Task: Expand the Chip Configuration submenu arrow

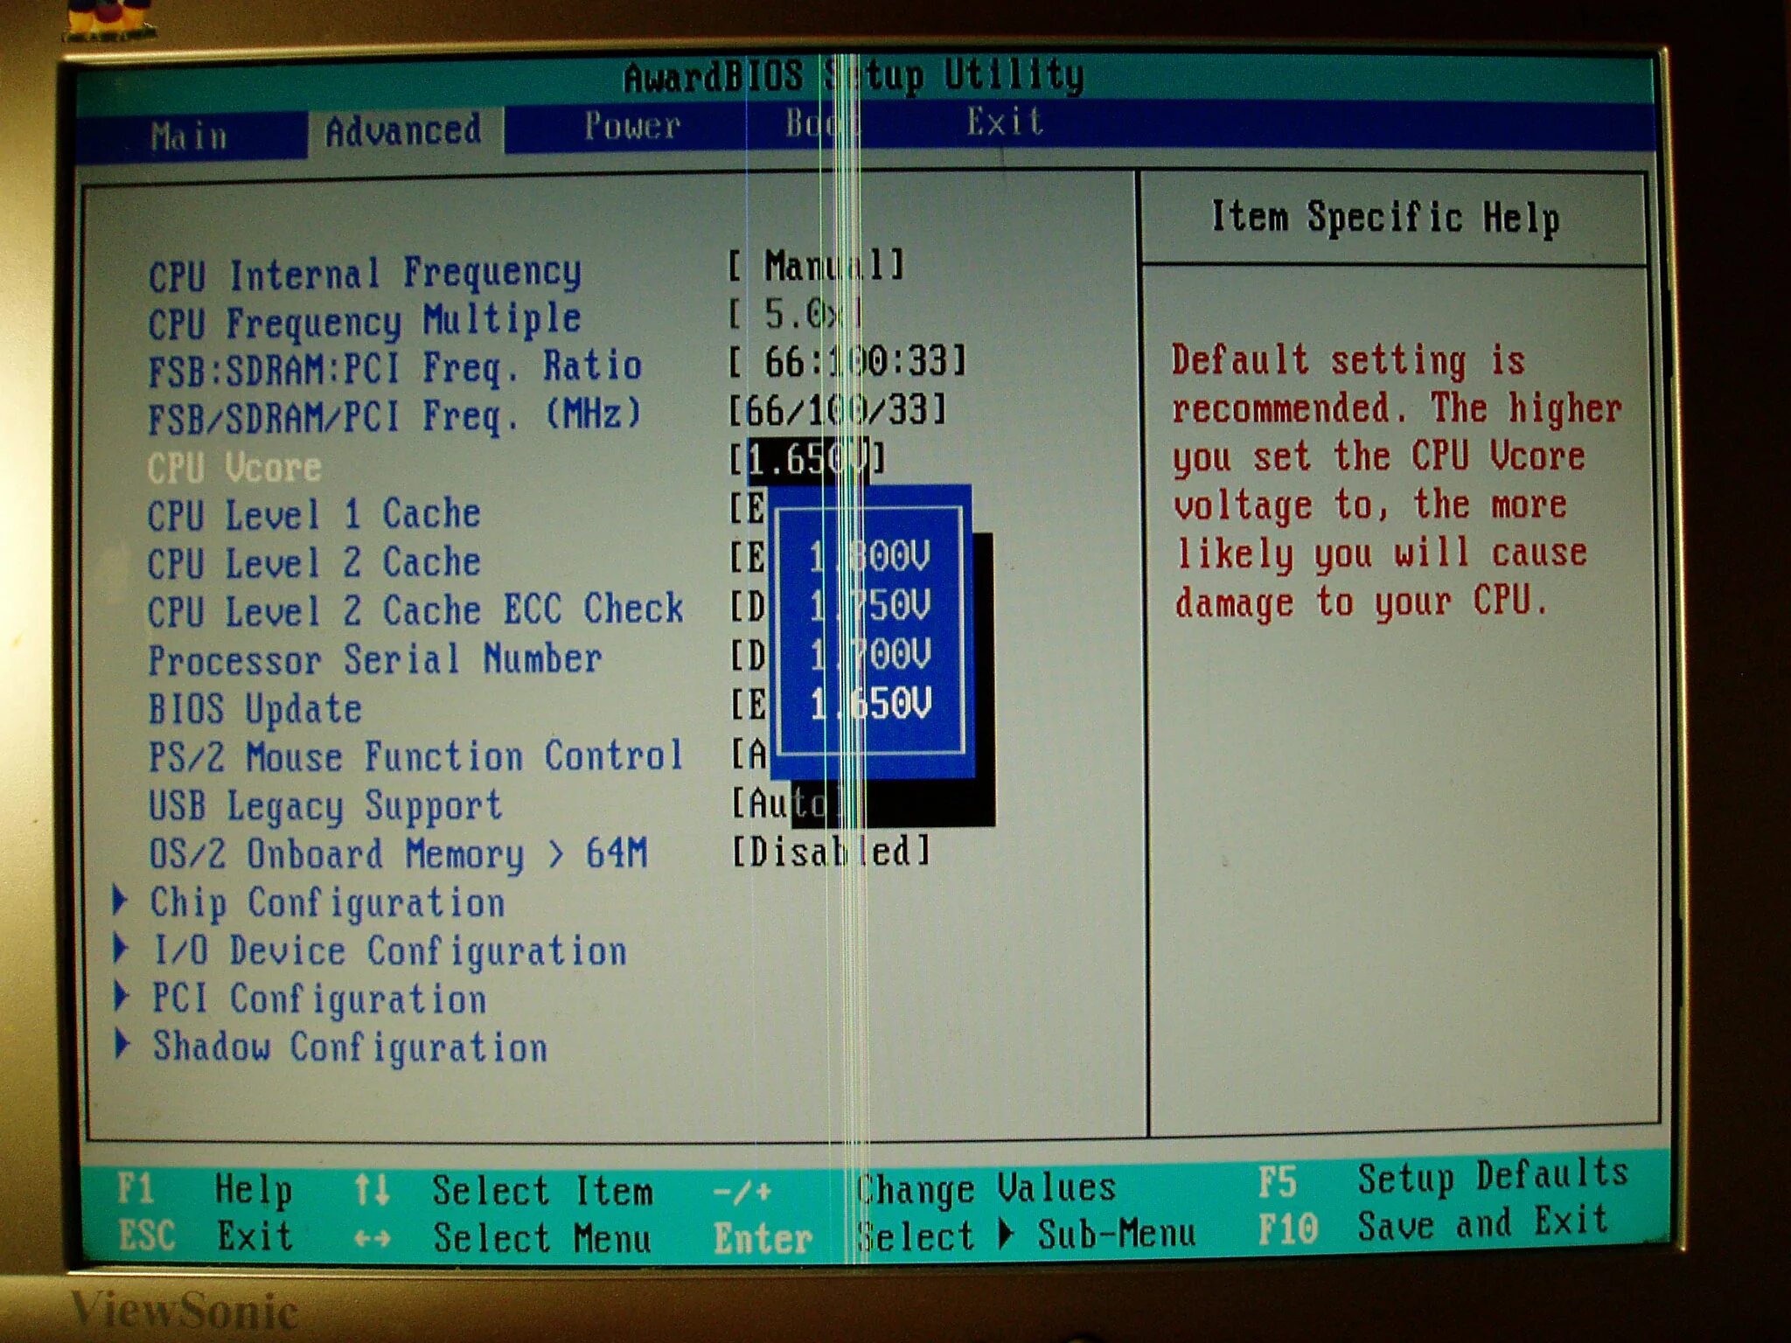Action: 122,900
